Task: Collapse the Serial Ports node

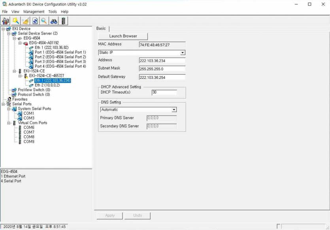Action: coord(3,104)
